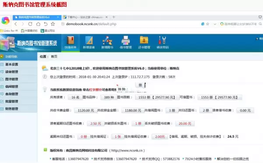This screenshot has width=263, height=163.
Task: Click the 389 种 book titles value
Action: point(109,97)
